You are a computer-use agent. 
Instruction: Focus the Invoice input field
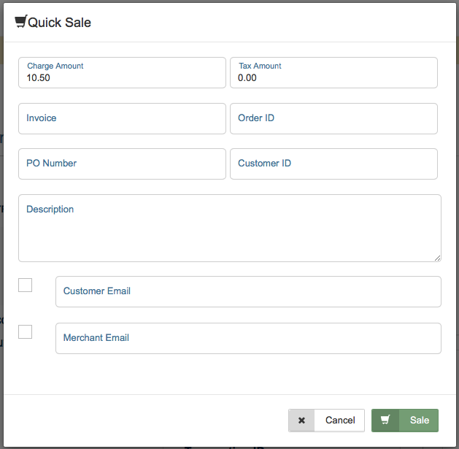point(122,118)
